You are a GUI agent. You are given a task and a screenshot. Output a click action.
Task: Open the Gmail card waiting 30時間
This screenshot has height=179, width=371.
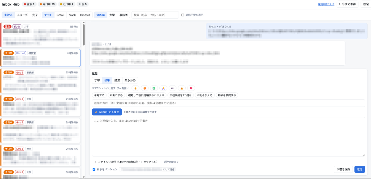click(x=41, y=173)
